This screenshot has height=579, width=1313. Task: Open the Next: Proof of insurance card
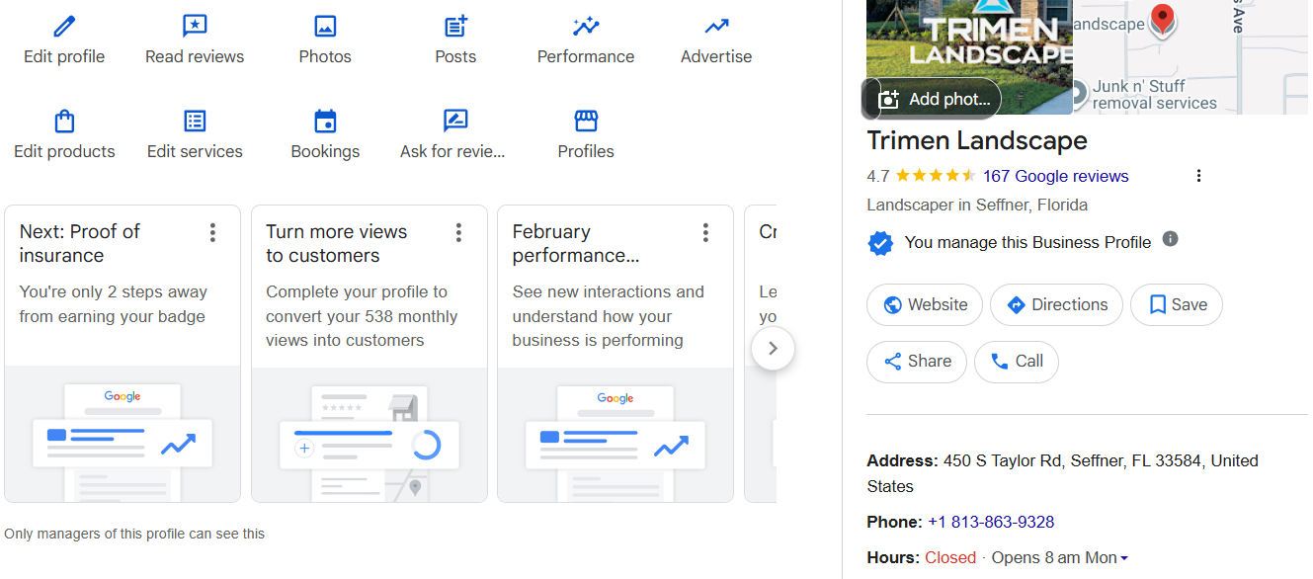(x=123, y=354)
